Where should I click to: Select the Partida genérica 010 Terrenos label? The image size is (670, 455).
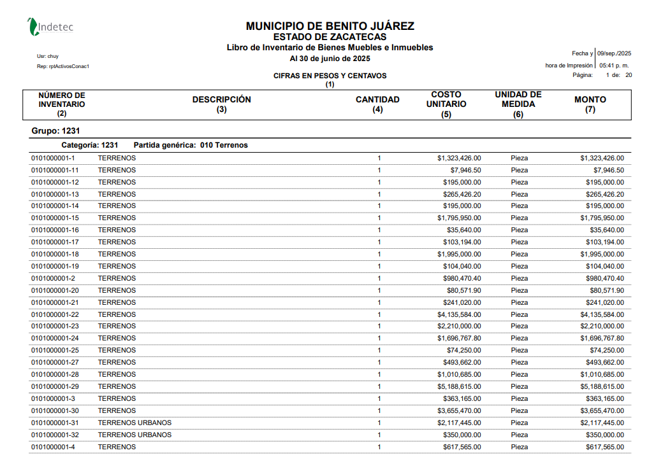point(190,145)
